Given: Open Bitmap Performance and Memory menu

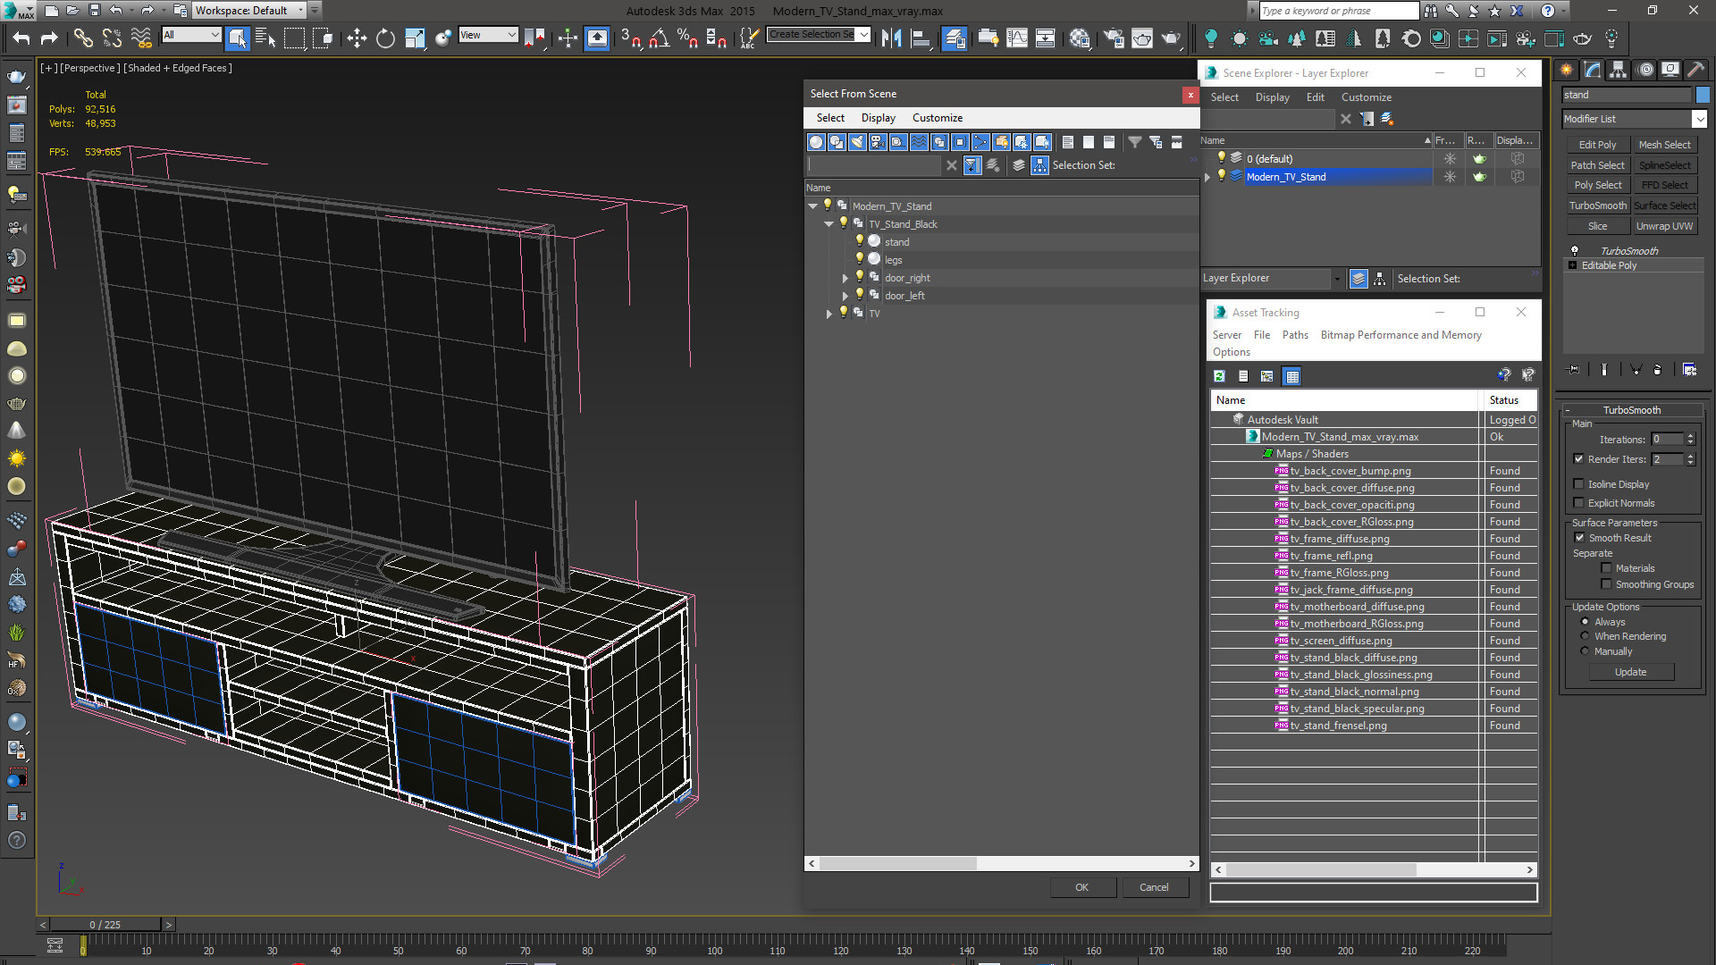Looking at the screenshot, I should [x=1401, y=335].
